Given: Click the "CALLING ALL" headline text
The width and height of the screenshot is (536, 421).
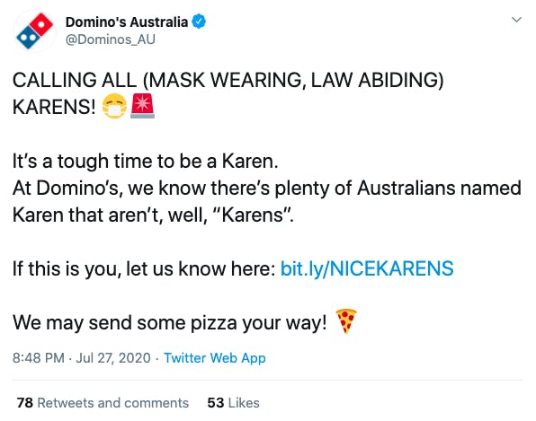Looking at the screenshot, I should pyautogui.click(x=75, y=80).
